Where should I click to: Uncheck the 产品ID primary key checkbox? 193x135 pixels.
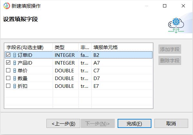(8, 63)
